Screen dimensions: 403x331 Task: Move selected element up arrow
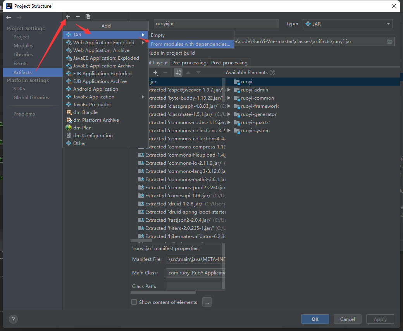click(x=188, y=73)
